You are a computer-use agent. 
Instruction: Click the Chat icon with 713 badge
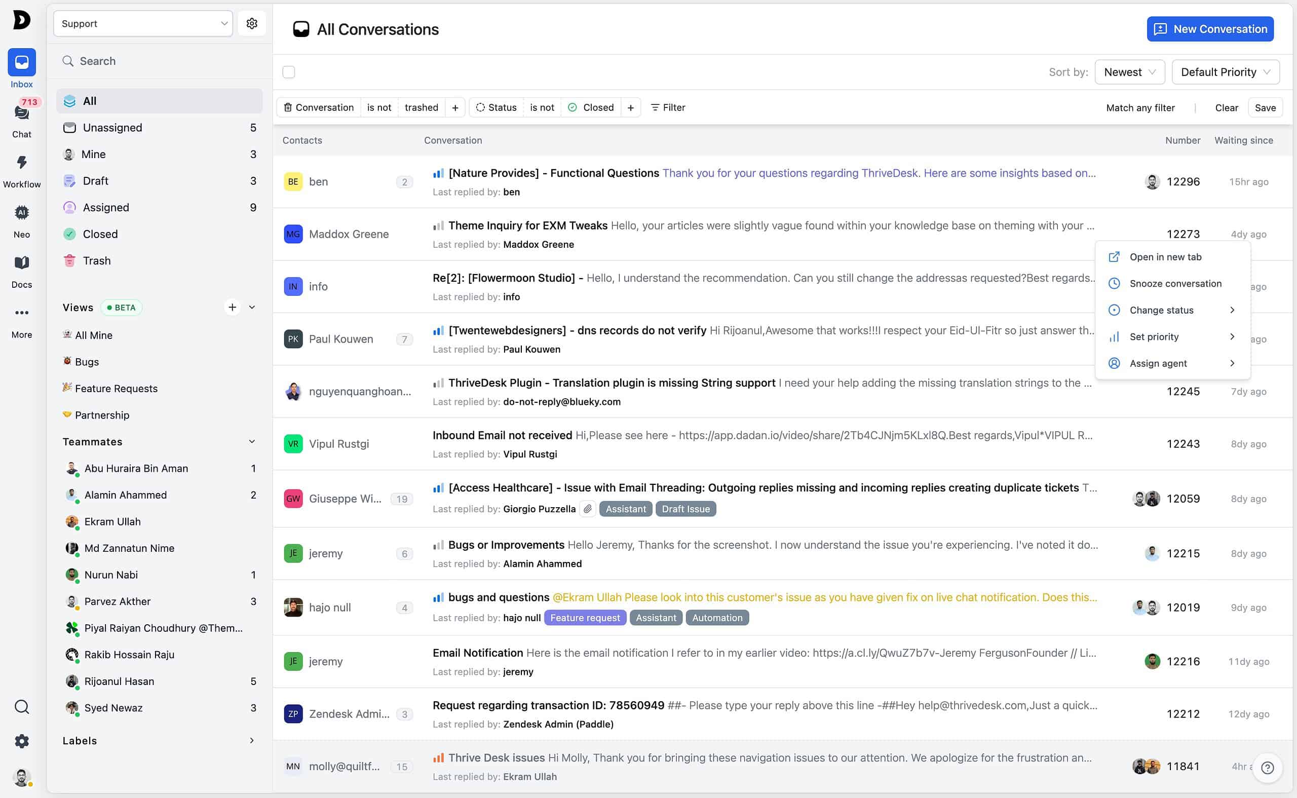coord(22,112)
